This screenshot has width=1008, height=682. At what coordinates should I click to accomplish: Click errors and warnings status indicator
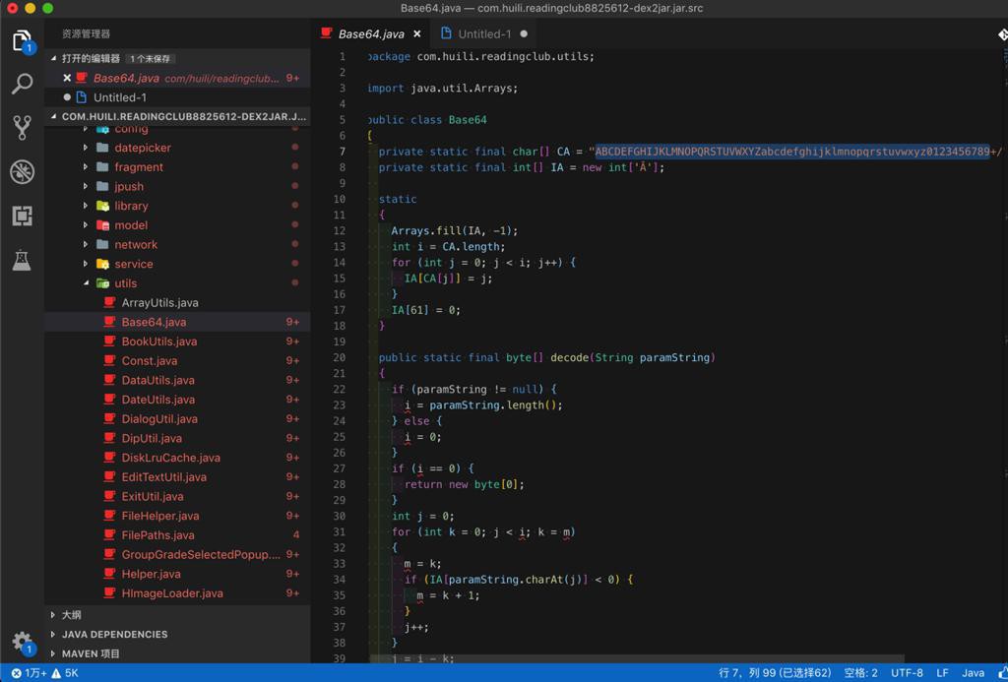coord(44,673)
